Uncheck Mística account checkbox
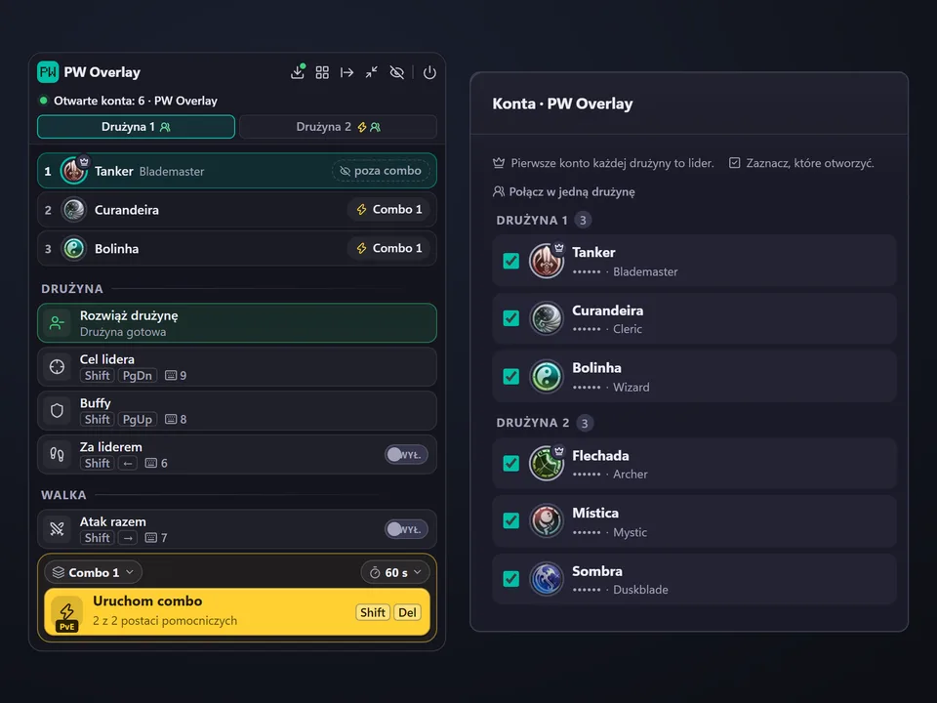 pos(510,520)
